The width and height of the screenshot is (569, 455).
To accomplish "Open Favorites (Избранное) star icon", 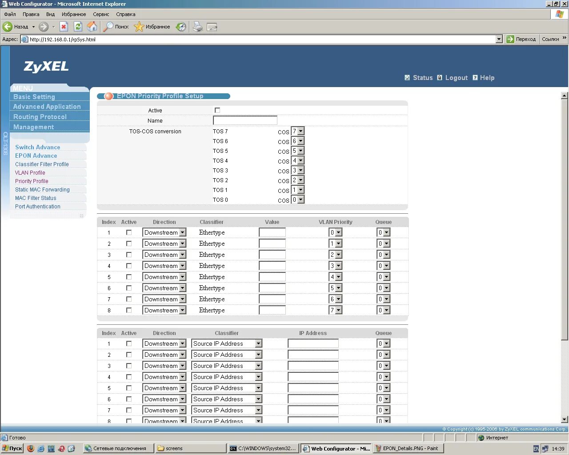I will 139,27.
